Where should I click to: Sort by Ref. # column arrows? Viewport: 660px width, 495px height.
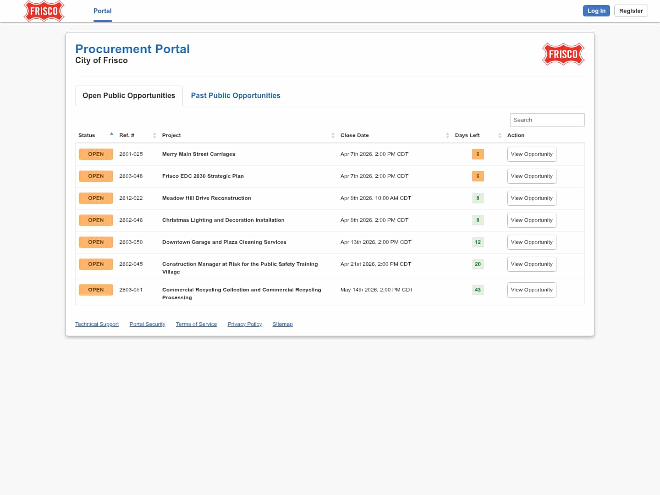pyautogui.click(x=154, y=135)
